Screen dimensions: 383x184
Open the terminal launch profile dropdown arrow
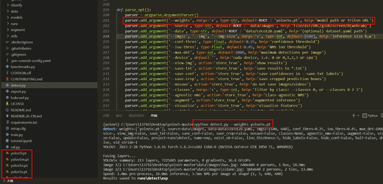[358, 115]
